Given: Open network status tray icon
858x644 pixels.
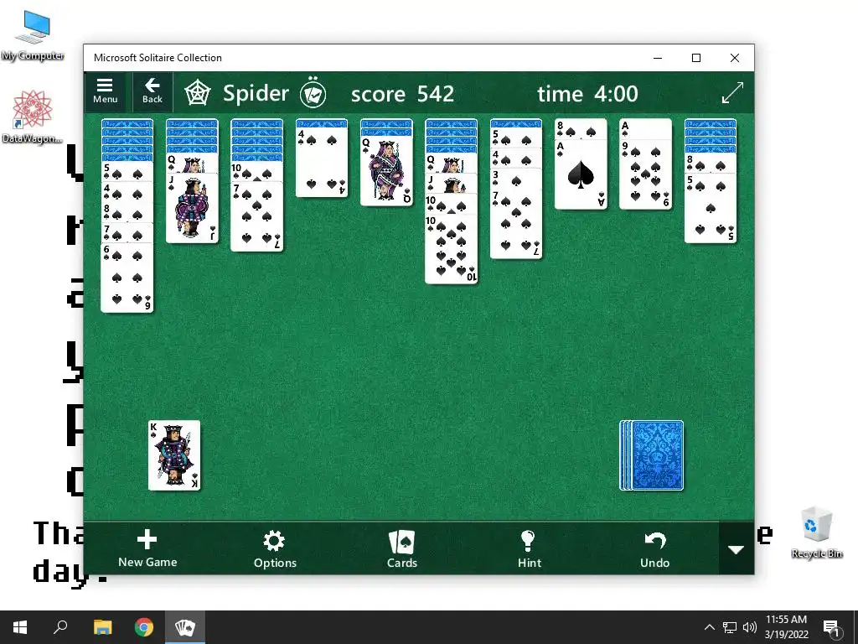Looking at the screenshot, I should (x=730, y=627).
